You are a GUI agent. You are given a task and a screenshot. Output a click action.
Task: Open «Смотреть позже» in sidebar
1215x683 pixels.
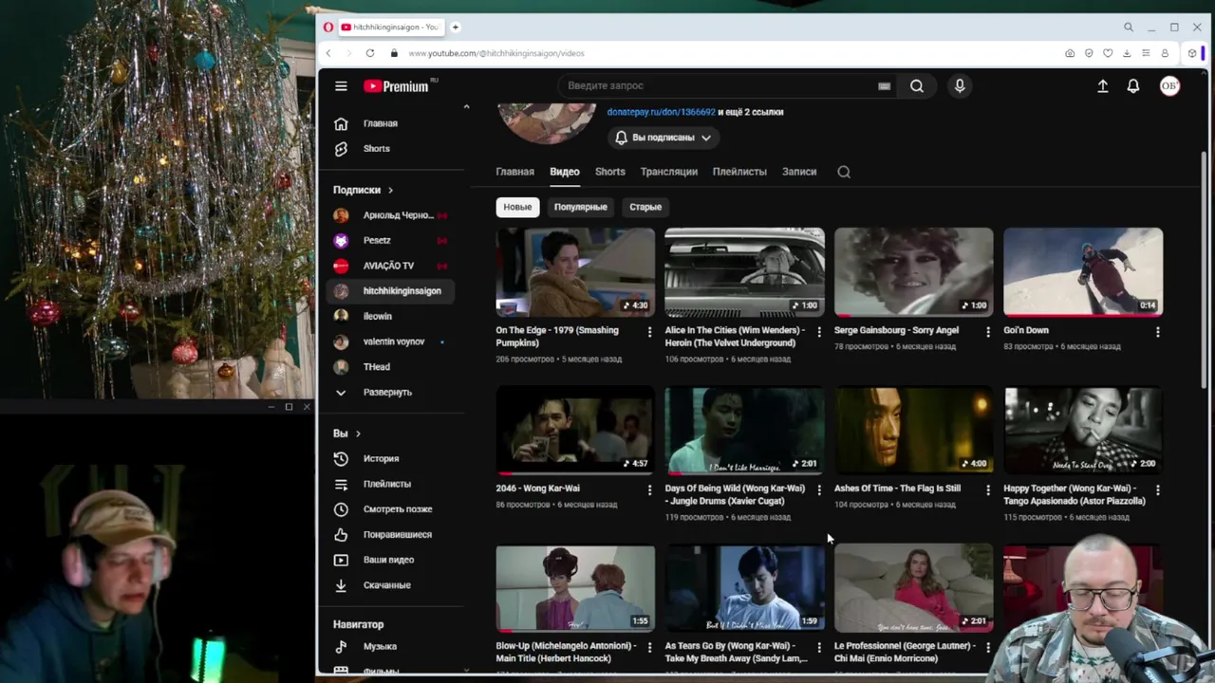point(391,509)
